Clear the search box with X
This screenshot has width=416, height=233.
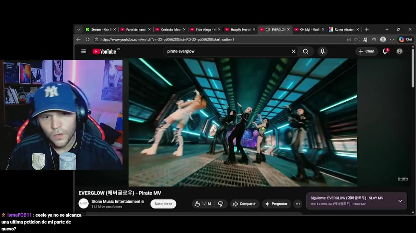294,51
